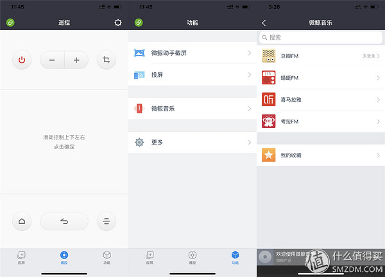Select the 豆瓣FM label

[290, 56]
